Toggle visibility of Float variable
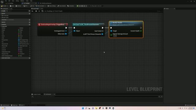 (x=30, y=32)
